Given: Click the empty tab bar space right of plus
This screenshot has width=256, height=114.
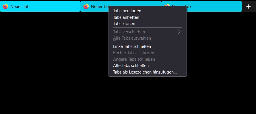Looking at the screenshot, I should coord(254,6).
